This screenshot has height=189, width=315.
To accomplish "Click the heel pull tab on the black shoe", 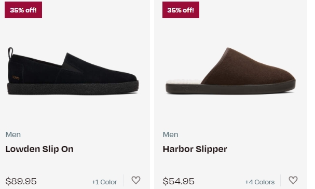I will (x=10, y=52).
